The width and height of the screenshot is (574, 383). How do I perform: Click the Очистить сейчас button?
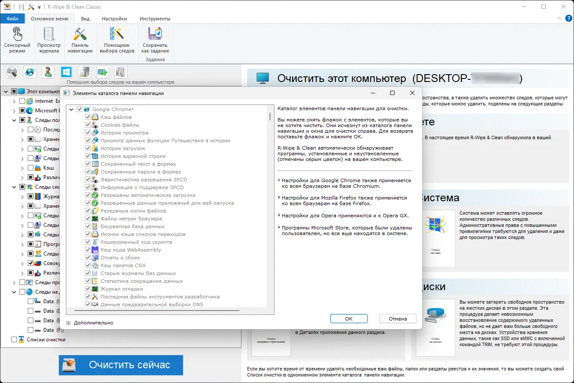(121, 365)
